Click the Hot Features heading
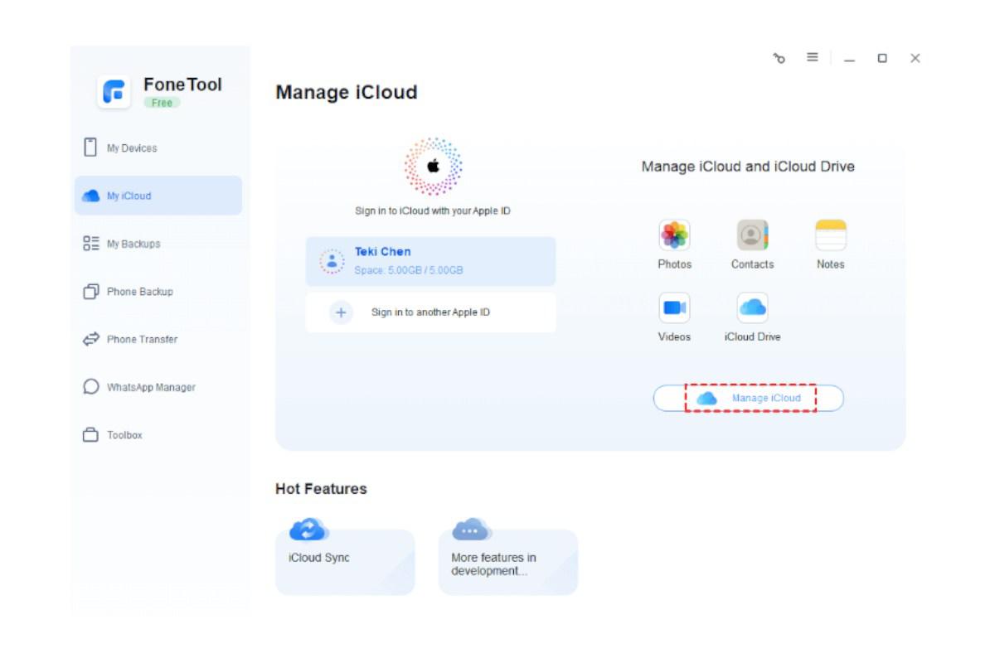The width and height of the screenshot is (995, 663). pos(321,489)
